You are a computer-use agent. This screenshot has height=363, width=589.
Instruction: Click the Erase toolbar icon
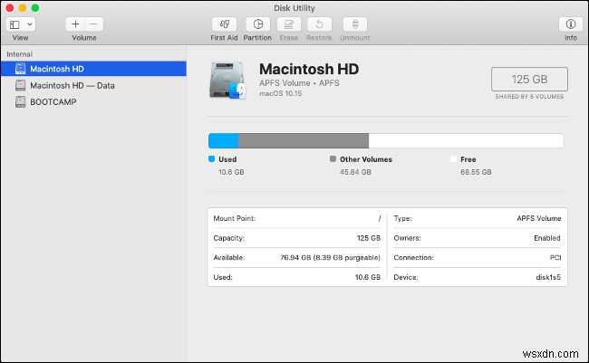pos(289,24)
